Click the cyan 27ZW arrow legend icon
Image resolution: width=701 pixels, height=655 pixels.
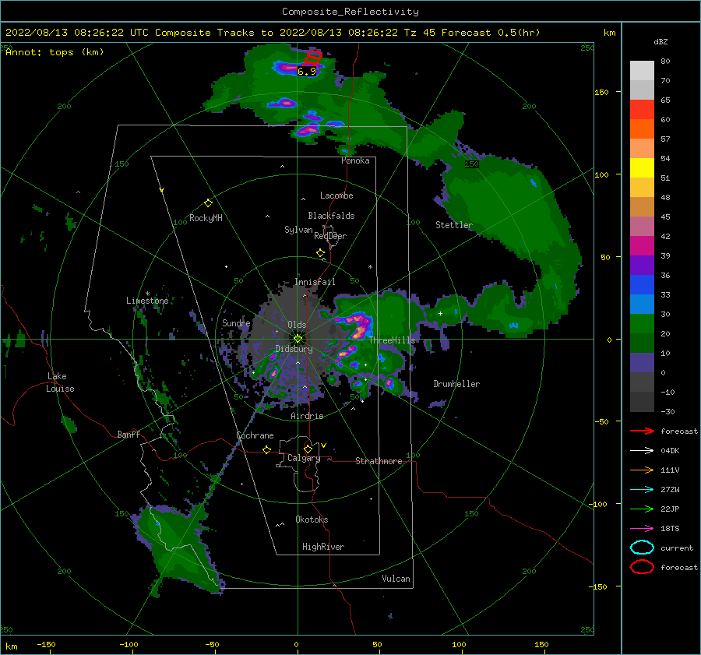click(642, 490)
